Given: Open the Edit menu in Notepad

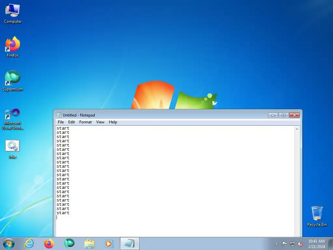Looking at the screenshot, I should click(x=71, y=122).
